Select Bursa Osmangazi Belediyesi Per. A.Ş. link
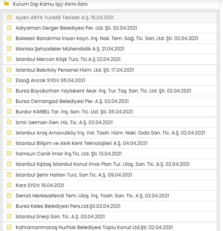The width and height of the screenshot is (223, 231). [x=72, y=101]
